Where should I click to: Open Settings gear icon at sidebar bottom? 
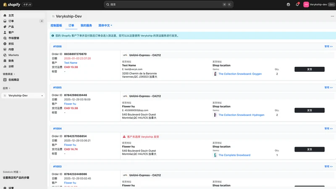point(5,188)
